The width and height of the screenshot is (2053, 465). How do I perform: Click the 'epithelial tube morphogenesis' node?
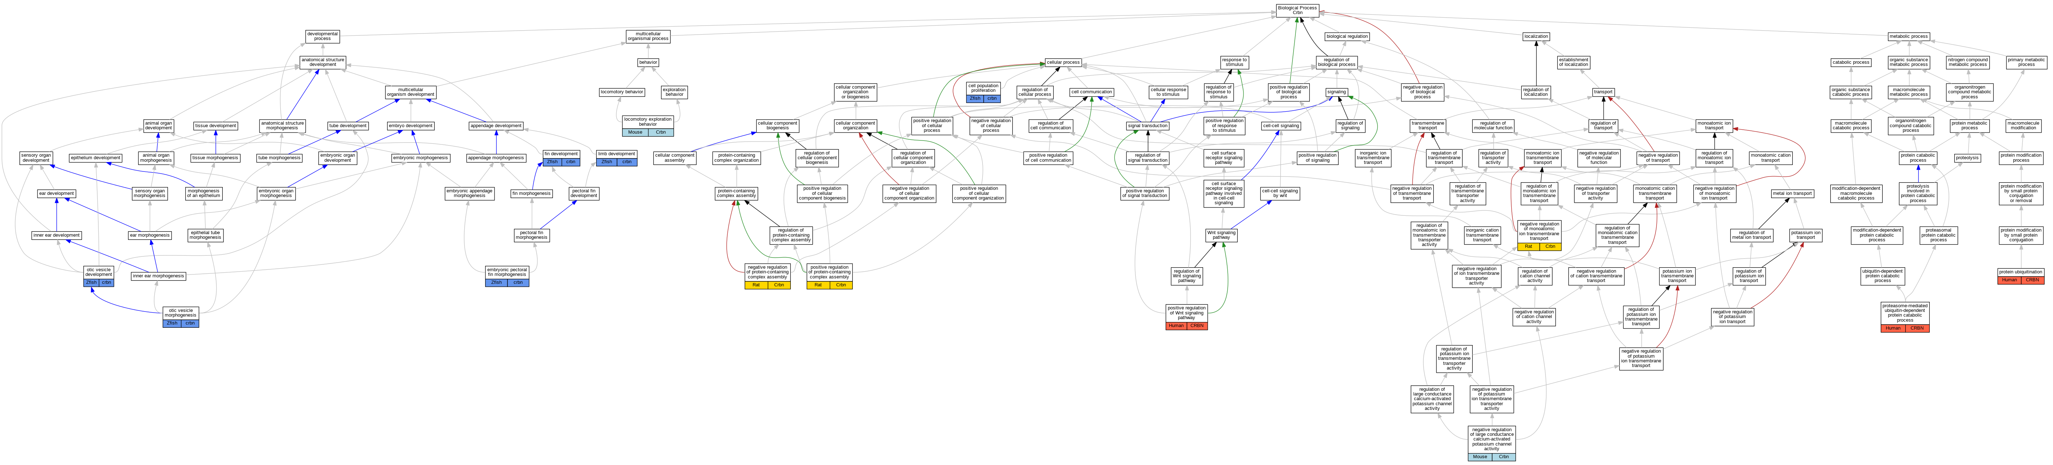[x=205, y=235]
